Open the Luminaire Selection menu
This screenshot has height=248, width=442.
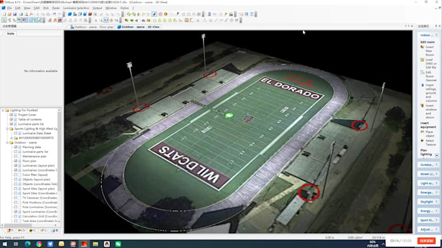pos(76,8)
